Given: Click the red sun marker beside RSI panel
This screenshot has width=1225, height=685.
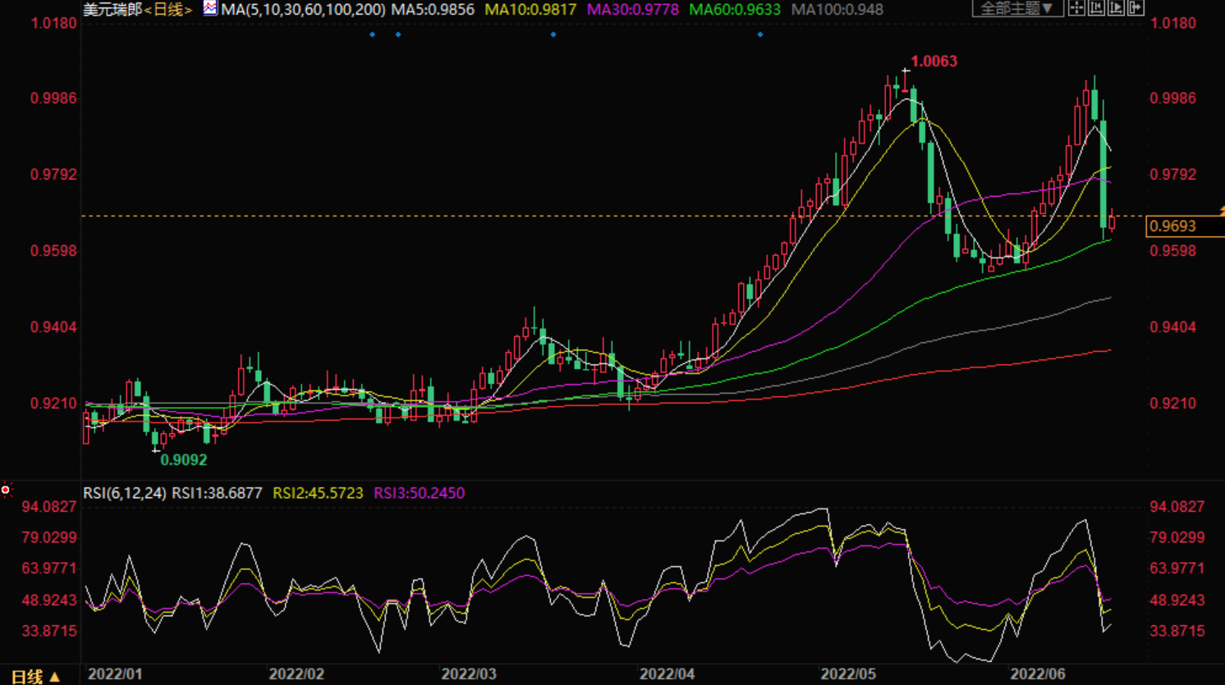Looking at the screenshot, I should [6, 490].
